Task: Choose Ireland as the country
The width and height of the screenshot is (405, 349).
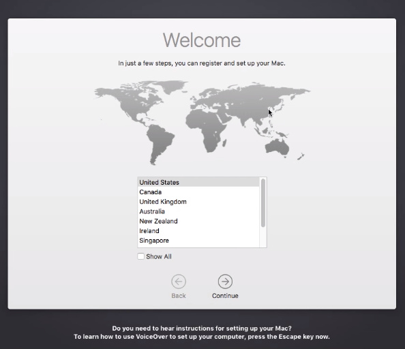Action: coord(198,231)
